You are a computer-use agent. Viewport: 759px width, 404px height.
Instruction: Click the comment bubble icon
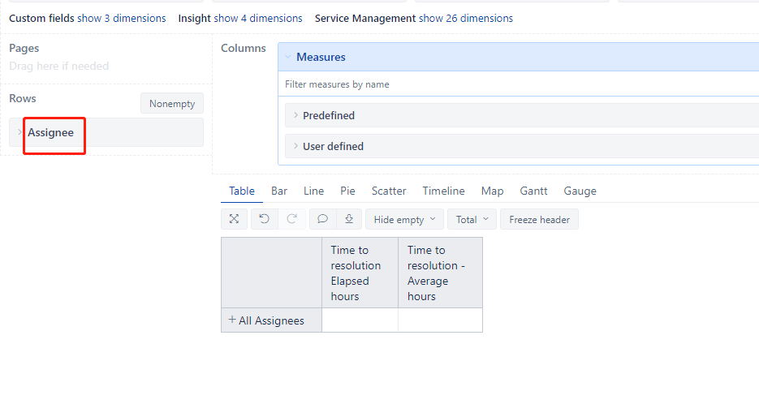(322, 219)
